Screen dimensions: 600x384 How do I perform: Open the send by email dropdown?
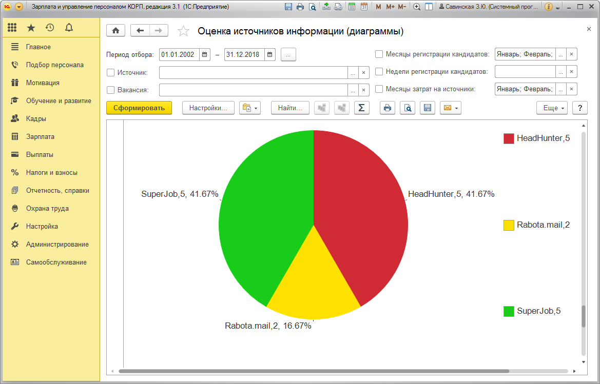click(450, 108)
